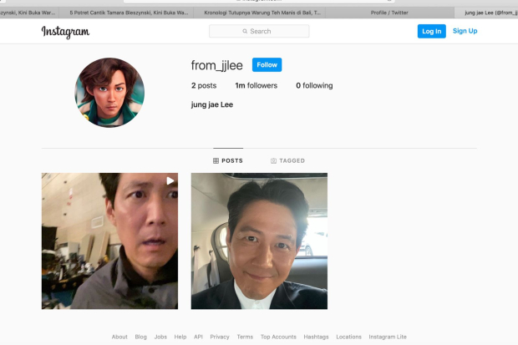Screen dimensions: 518x345
Task: Open the Help footer link
Action: tap(180, 337)
